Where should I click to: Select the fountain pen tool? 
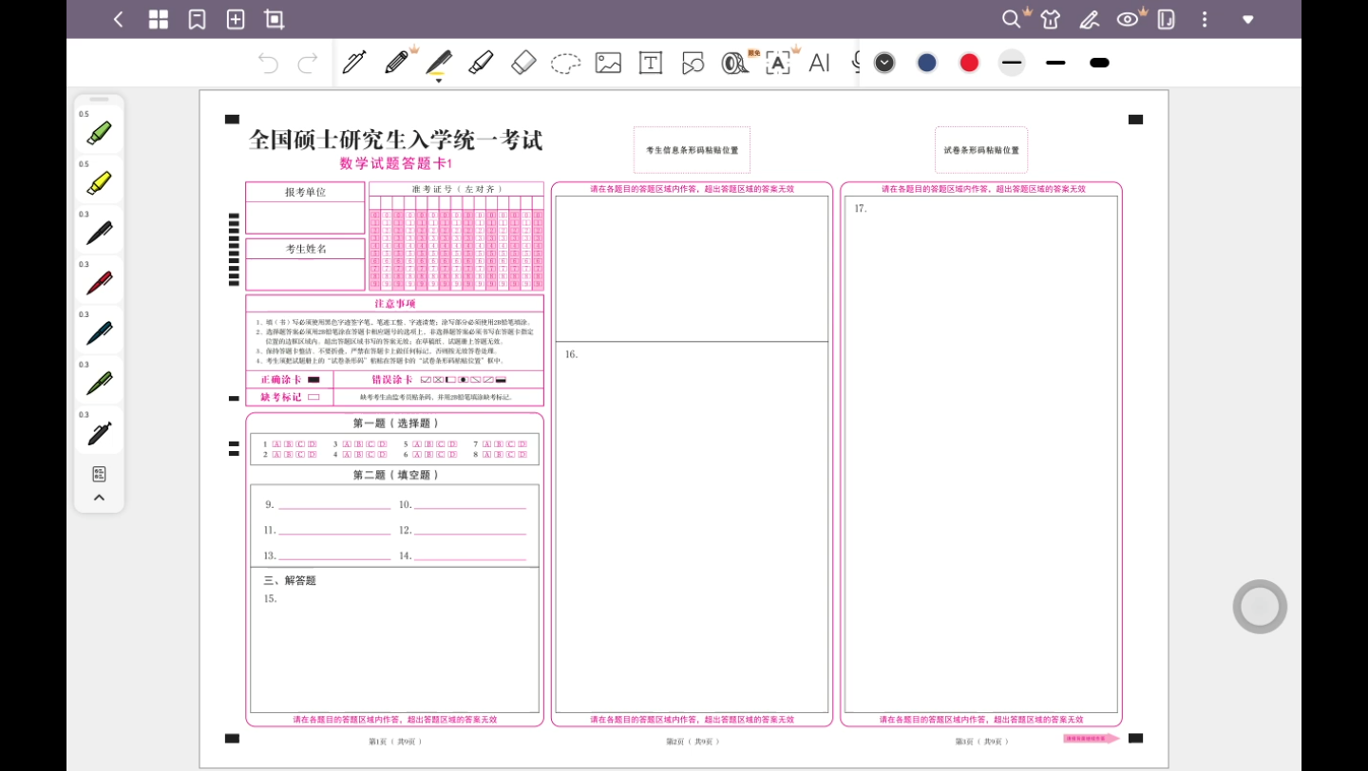click(x=354, y=63)
